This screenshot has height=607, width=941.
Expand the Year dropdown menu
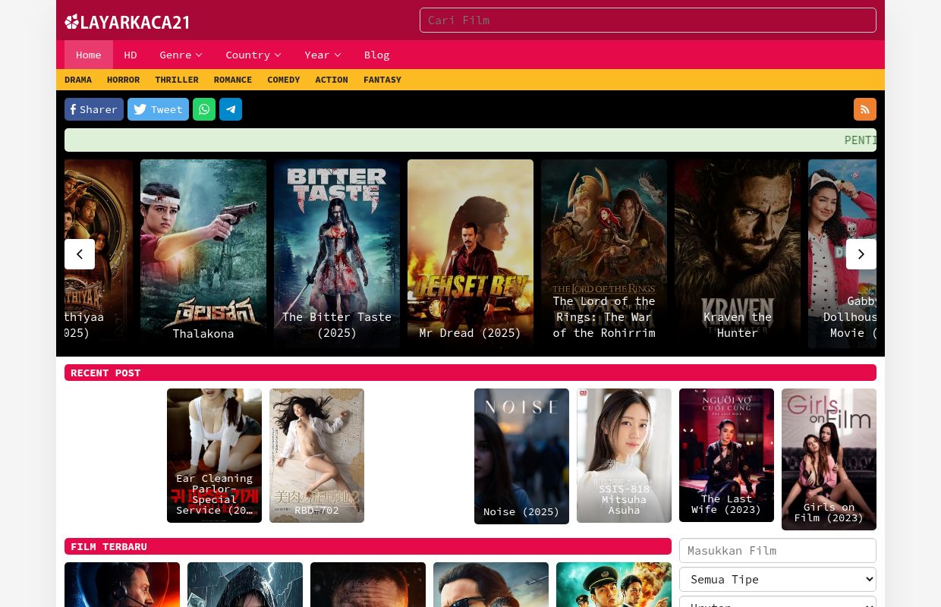click(x=323, y=55)
